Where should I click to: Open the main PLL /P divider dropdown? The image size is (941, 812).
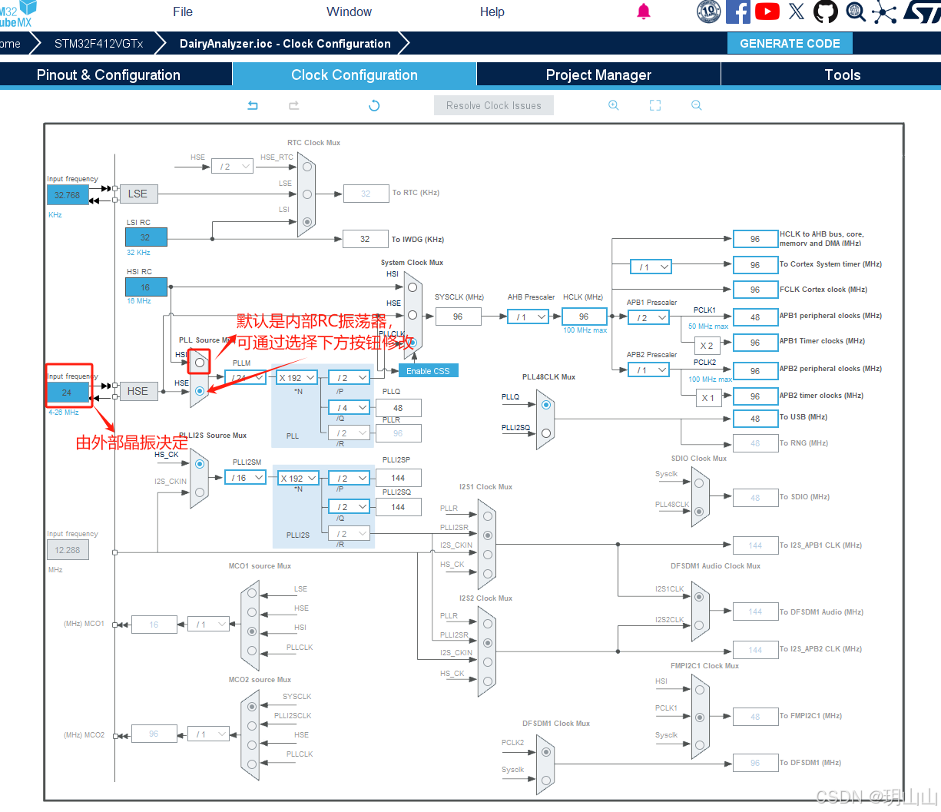(350, 377)
